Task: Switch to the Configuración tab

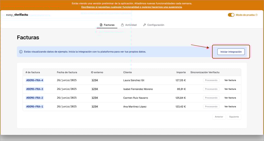Action: pyautogui.click(x=155, y=25)
